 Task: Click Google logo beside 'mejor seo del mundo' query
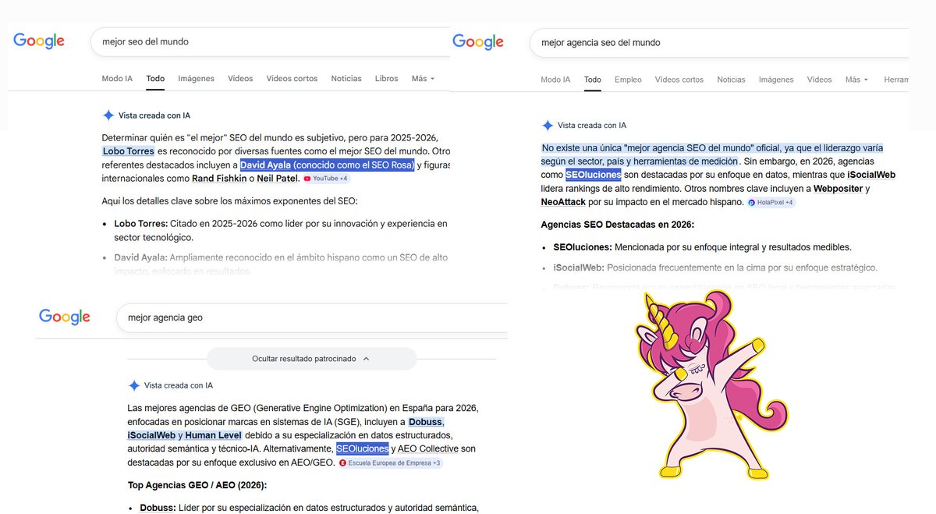tap(39, 41)
